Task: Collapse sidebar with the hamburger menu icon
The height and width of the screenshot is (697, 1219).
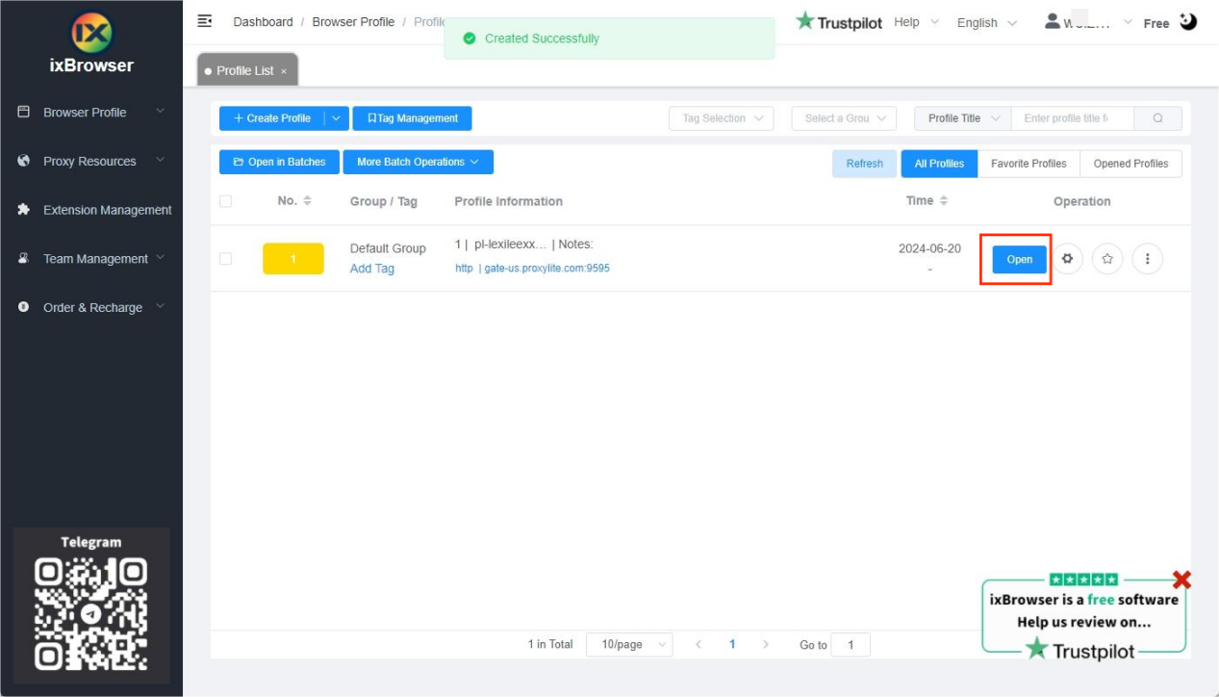Action: [204, 21]
